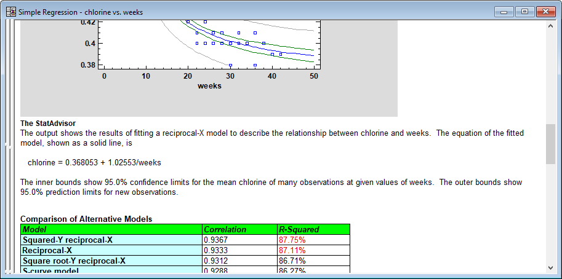562x279 pixels.
Task: Click the Simple Regression window icon
Action: 10,12
